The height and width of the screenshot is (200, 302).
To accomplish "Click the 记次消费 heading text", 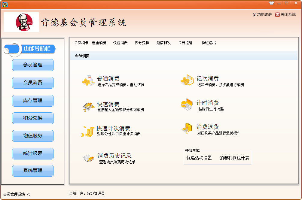I will click(x=208, y=79).
